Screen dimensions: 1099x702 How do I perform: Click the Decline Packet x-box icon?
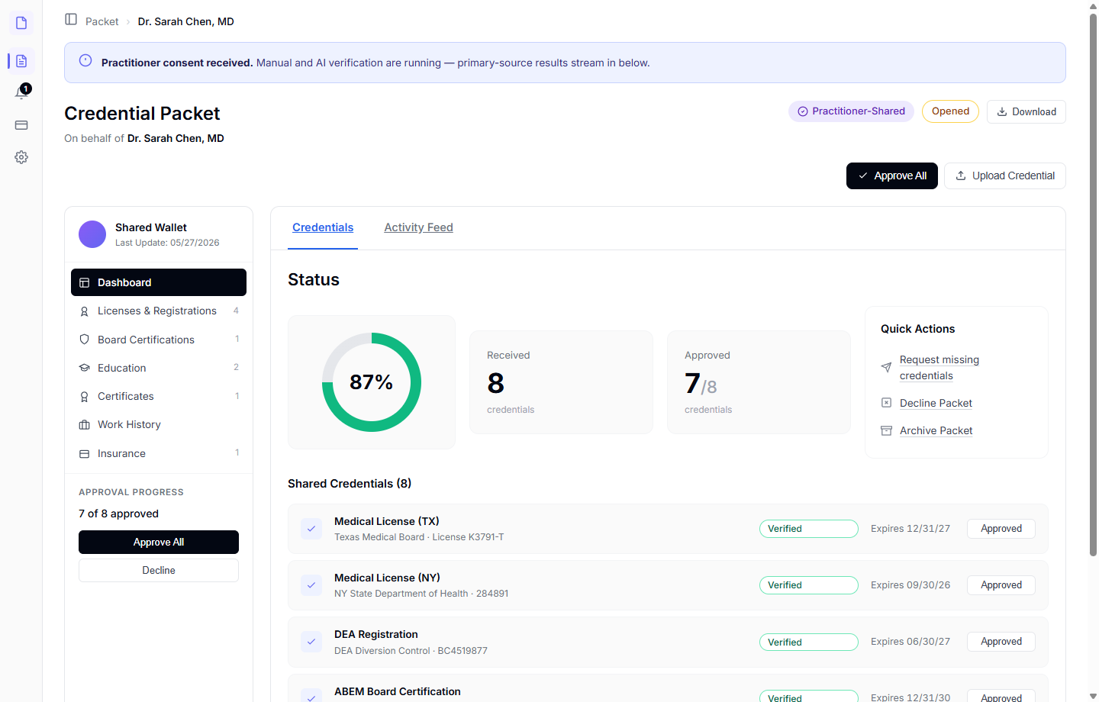[886, 403]
